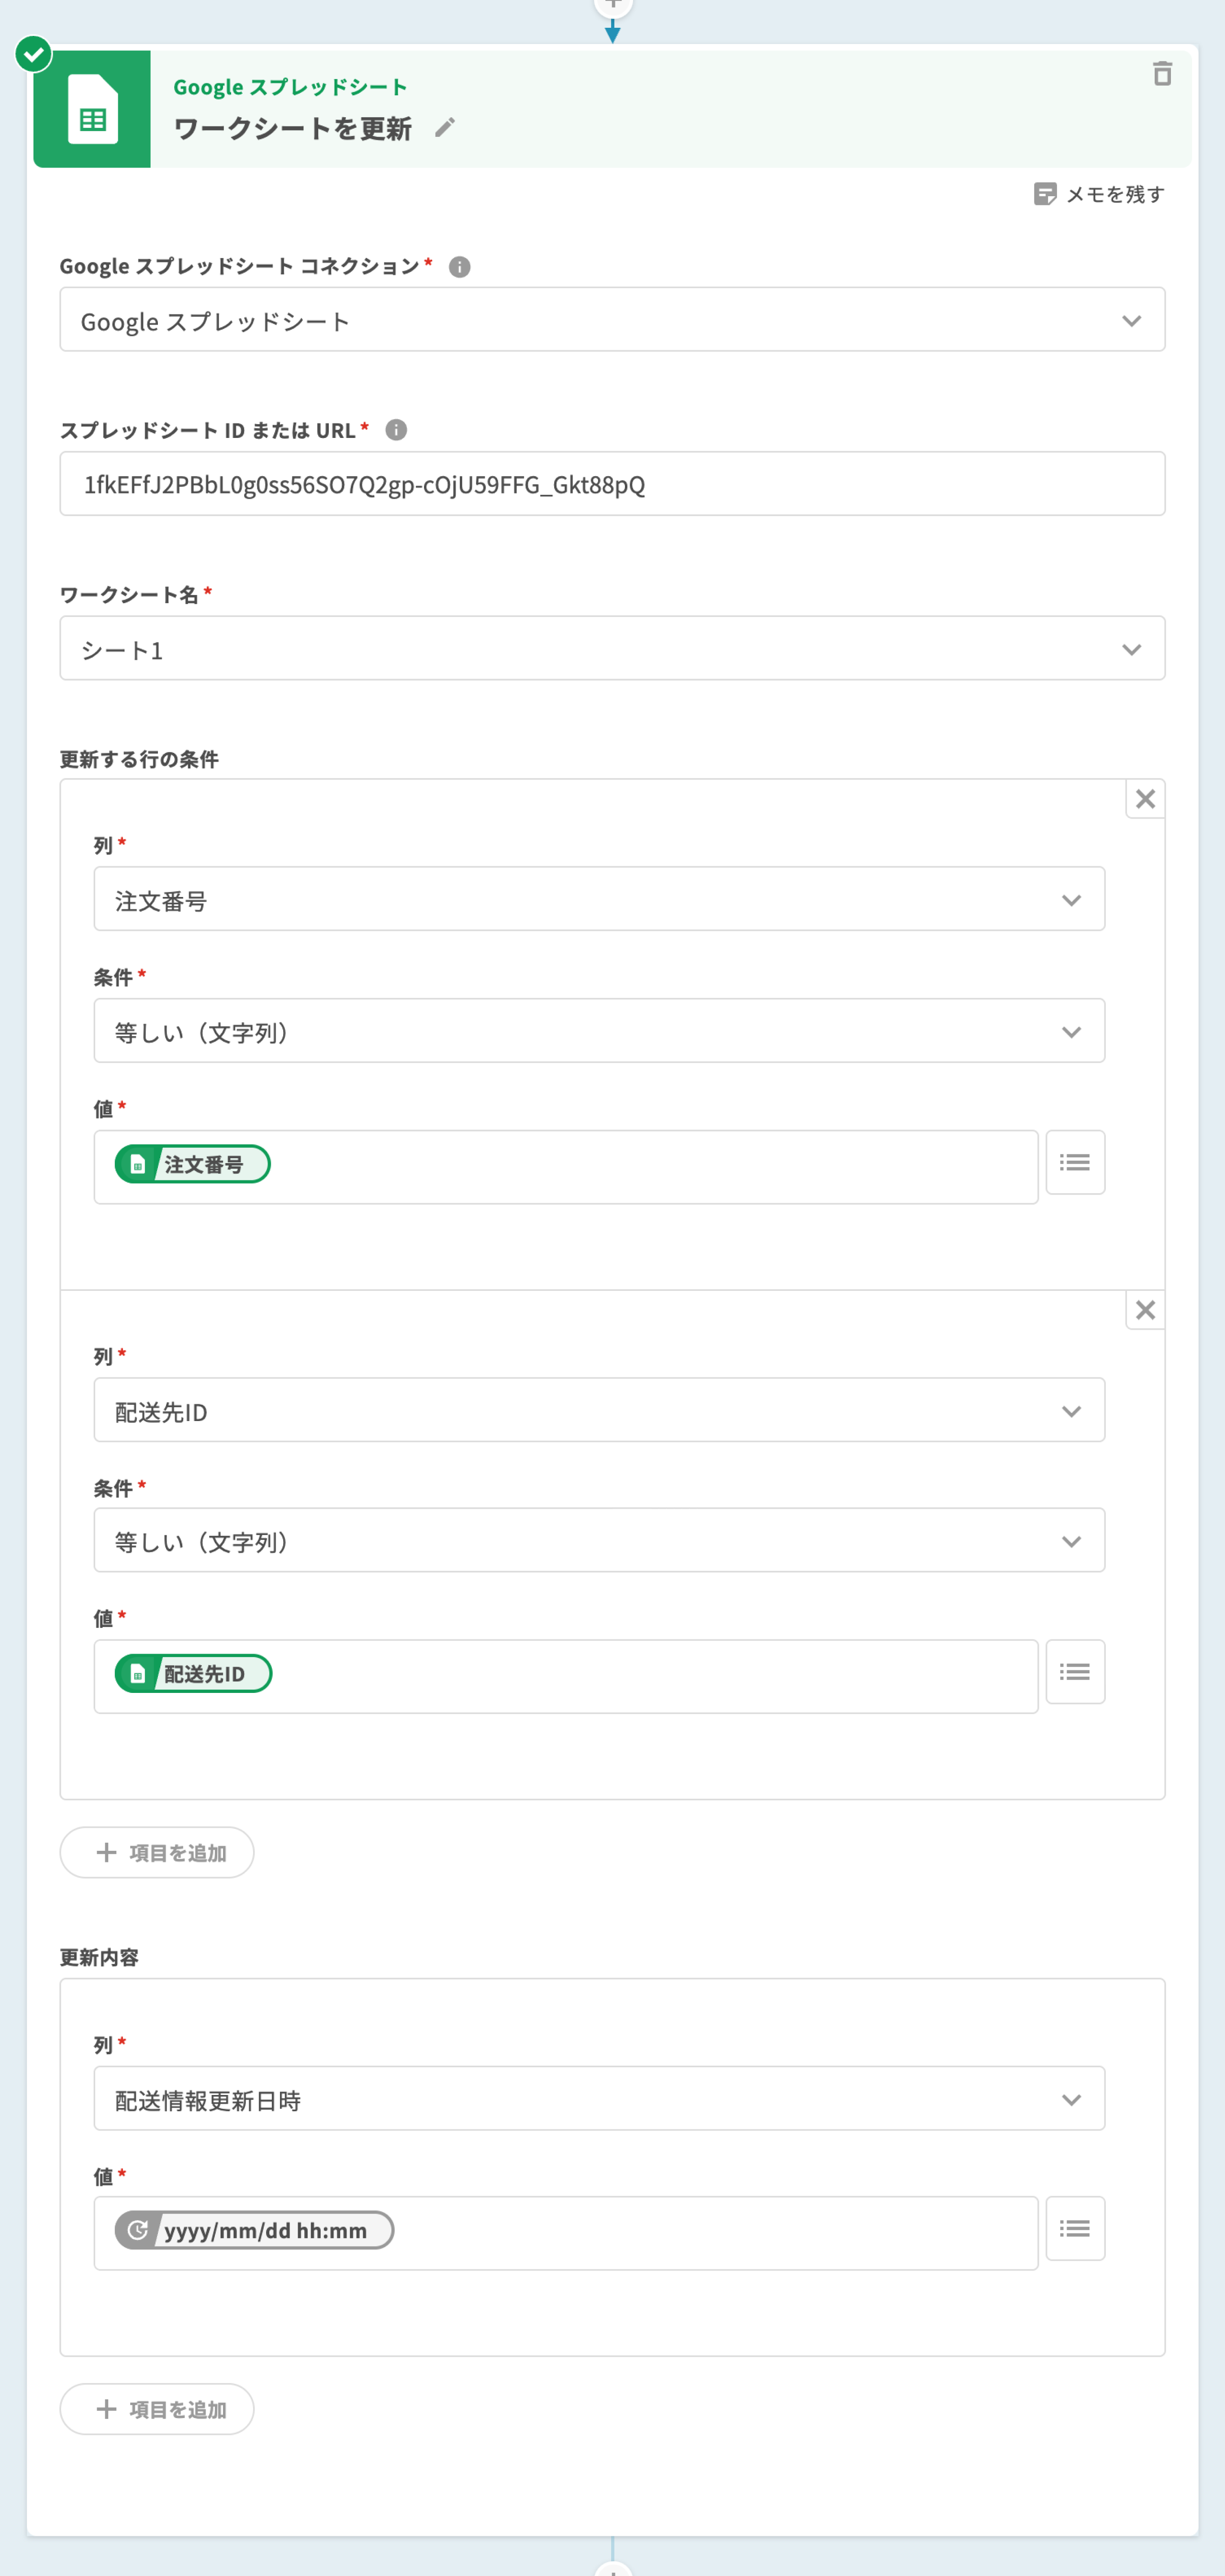Expand the 配送情報更新日時 column dropdown
This screenshot has height=2576, width=1225.
pyautogui.click(x=599, y=2098)
